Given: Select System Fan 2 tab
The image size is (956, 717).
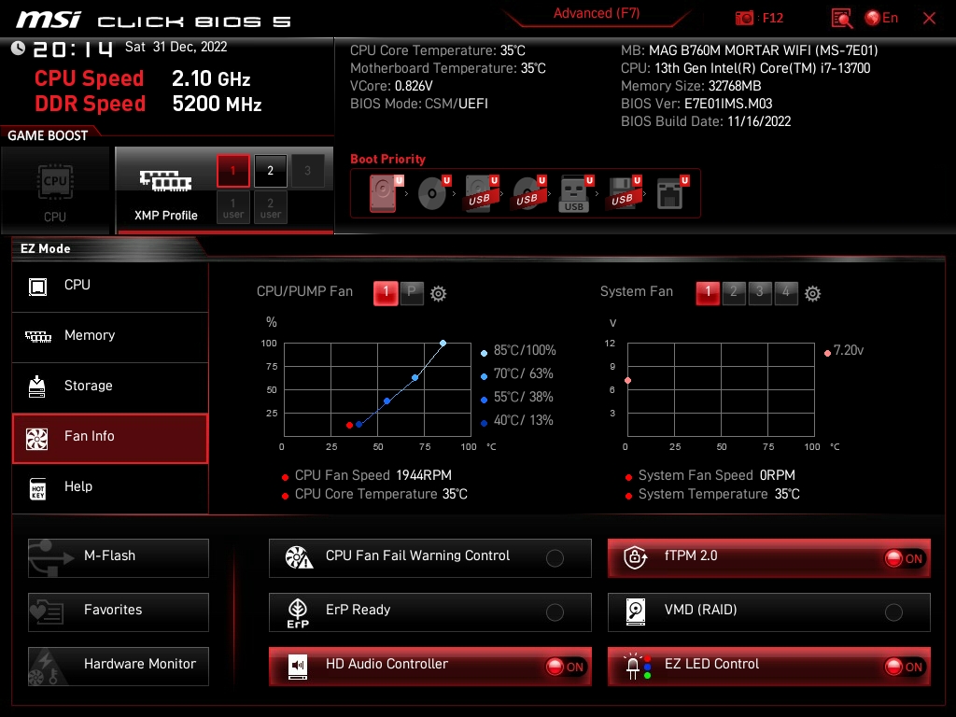Looking at the screenshot, I should 734,293.
